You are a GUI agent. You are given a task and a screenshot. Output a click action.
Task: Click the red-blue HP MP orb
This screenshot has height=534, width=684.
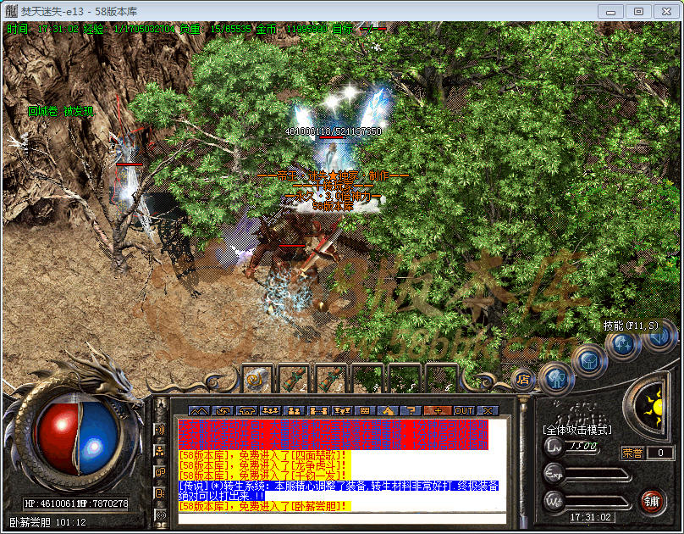pyautogui.click(x=78, y=438)
